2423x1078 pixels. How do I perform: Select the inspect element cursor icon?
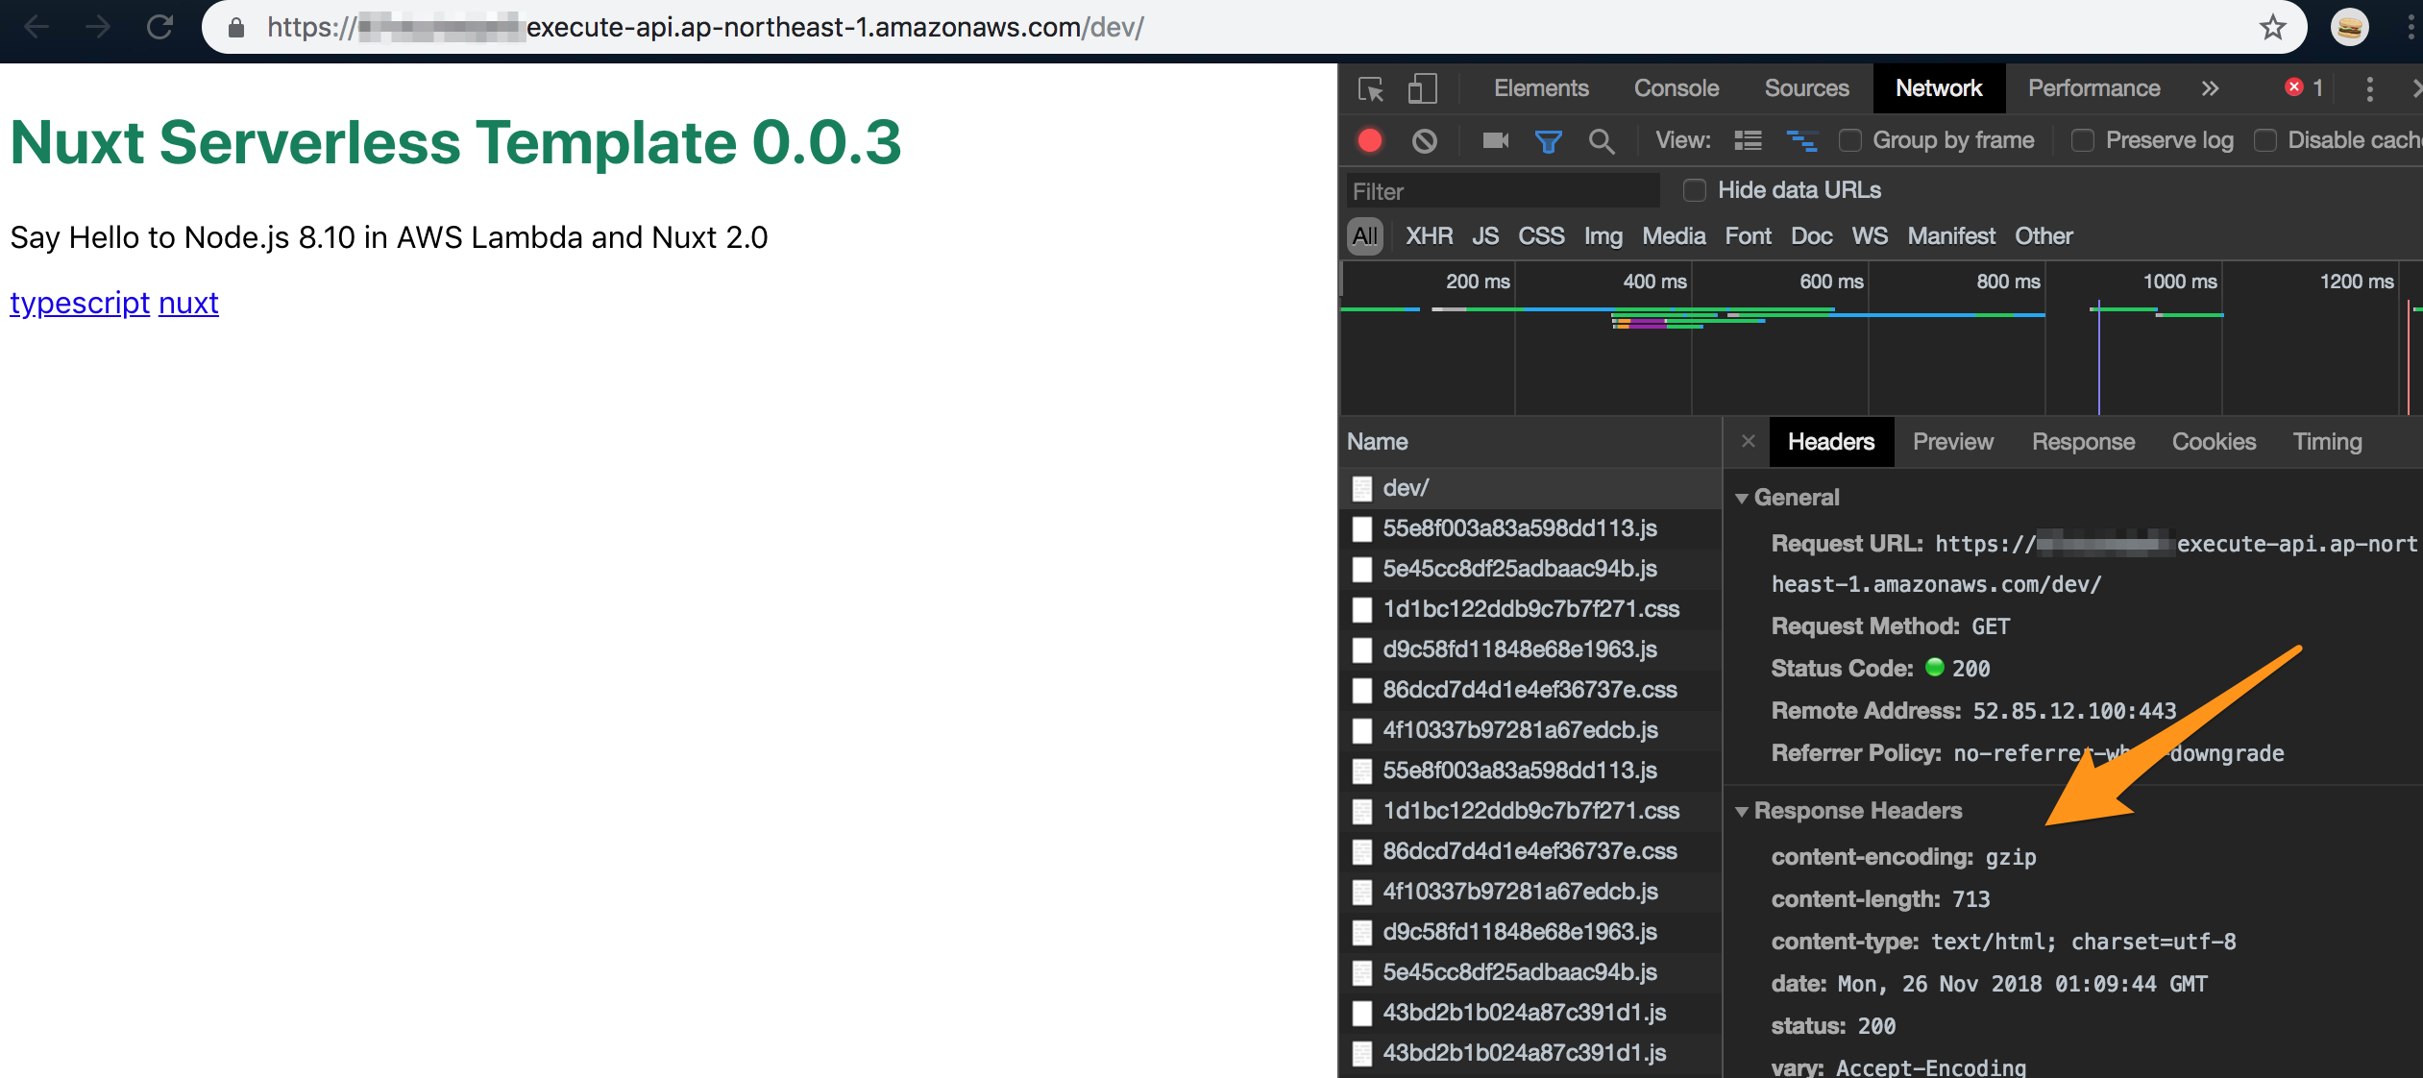tap(1371, 88)
